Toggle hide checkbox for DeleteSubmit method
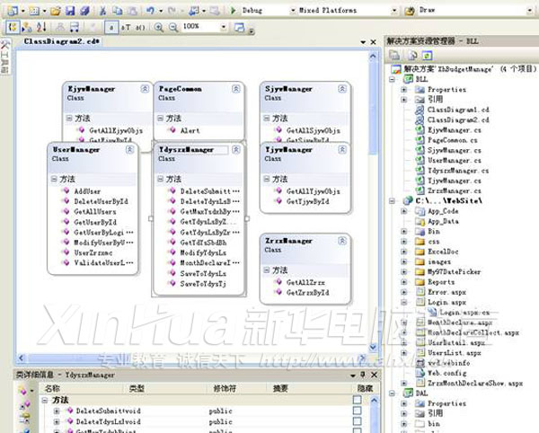This screenshot has width=539, height=433. point(357,411)
